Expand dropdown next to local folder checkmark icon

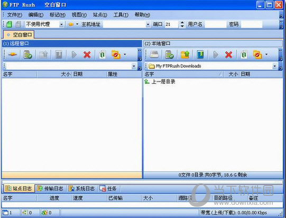click(x=266, y=54)
